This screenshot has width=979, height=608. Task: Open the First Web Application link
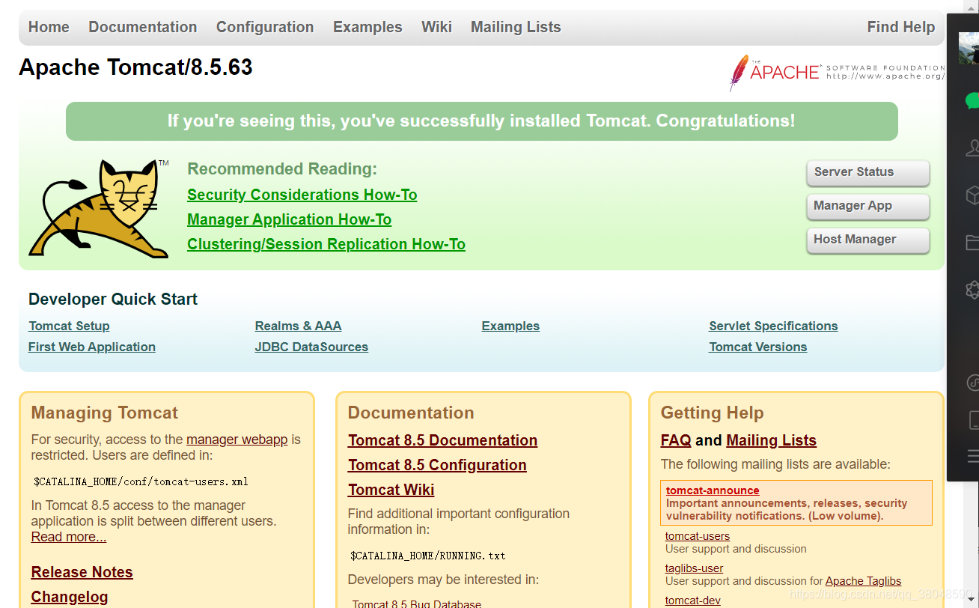point(92,347)
